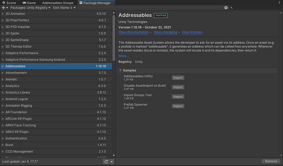Switch to the Scene tab

point(9,3)
